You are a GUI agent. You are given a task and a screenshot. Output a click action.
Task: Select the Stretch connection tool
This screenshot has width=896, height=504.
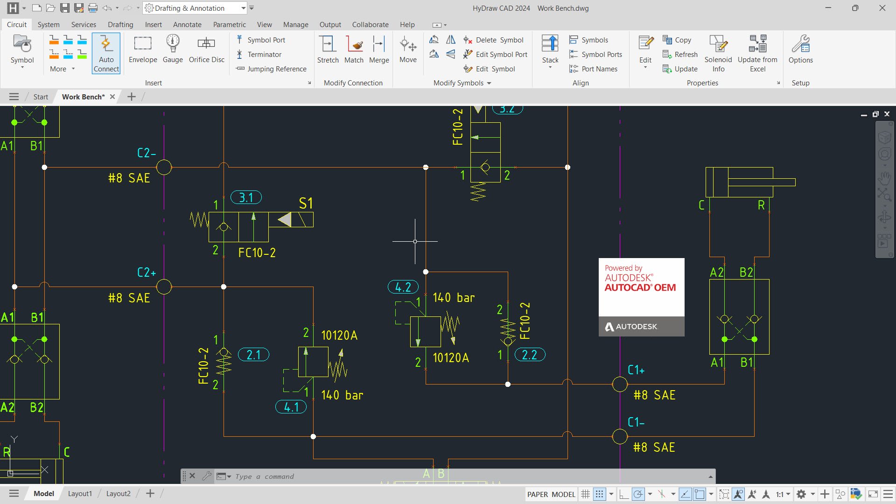click(x=328, y=49)
